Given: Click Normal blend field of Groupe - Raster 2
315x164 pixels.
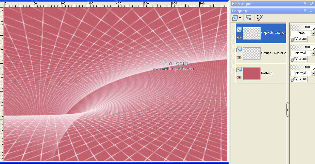Looking at the screenshot, I should [x=301, y=53].
